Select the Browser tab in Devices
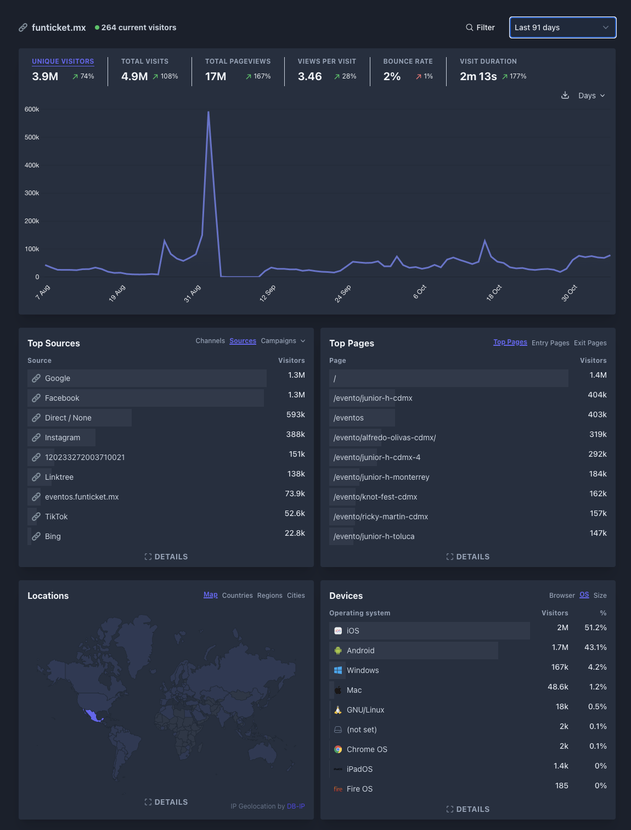This screenshot has height=830, width=631. 561,595
